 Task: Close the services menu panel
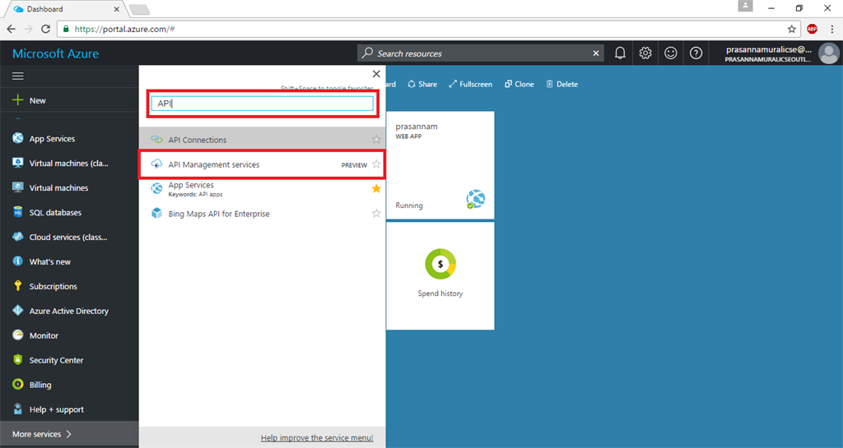click(376, 74)
